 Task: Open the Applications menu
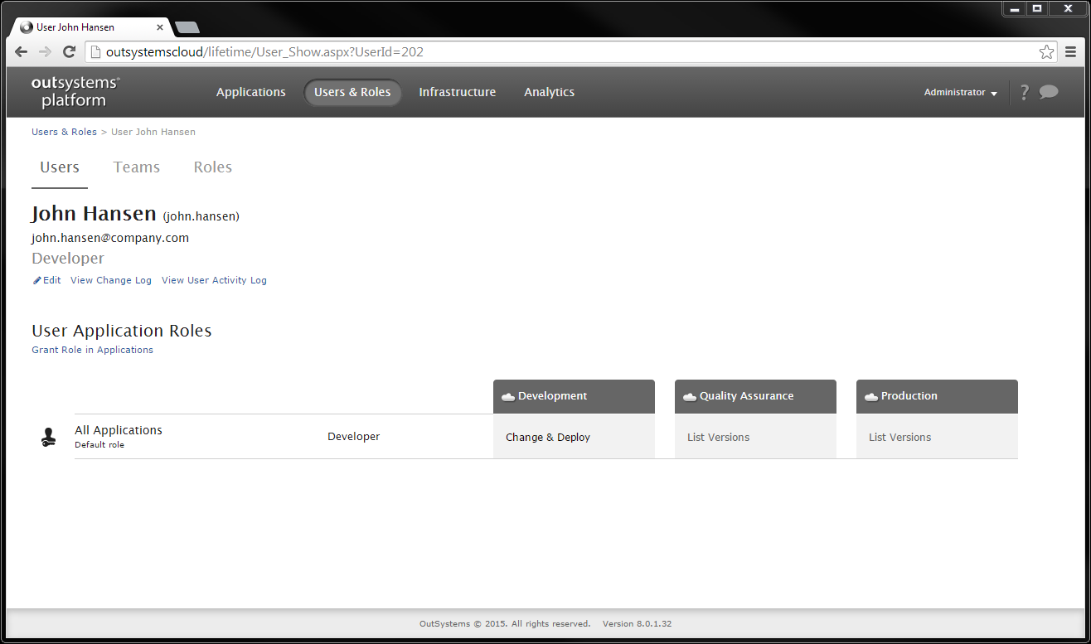click(x=250, y=92)
